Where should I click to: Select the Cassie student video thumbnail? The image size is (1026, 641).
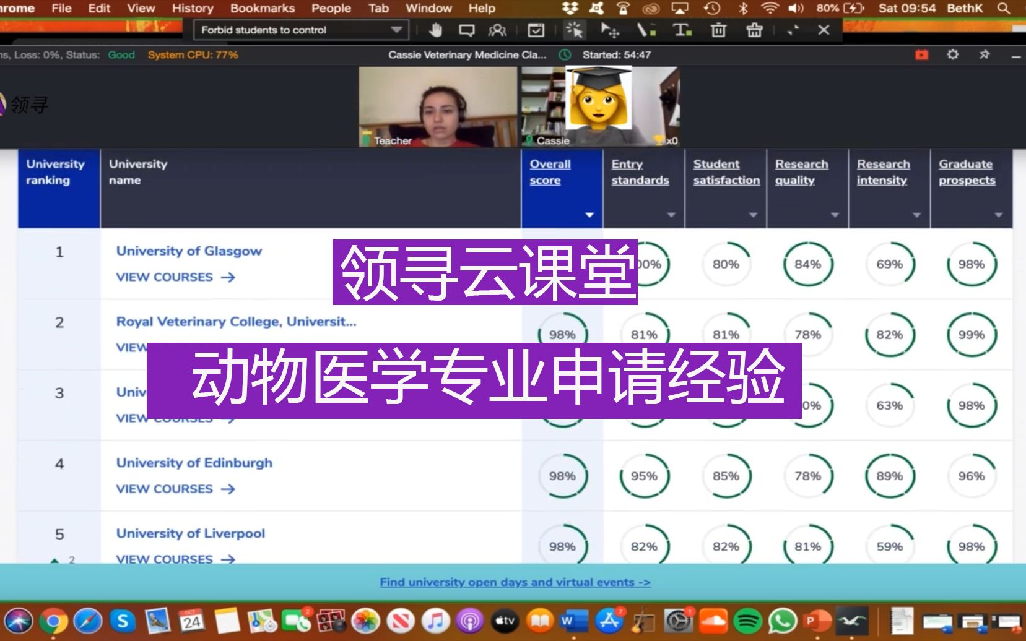(x=601, y=107)
